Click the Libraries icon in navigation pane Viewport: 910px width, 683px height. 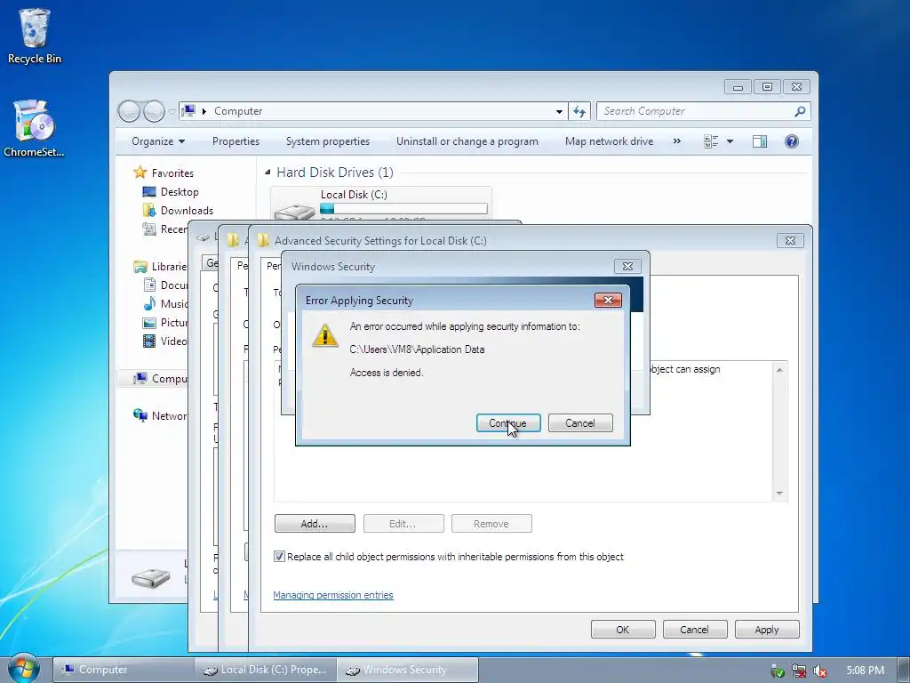coord(140,267)
